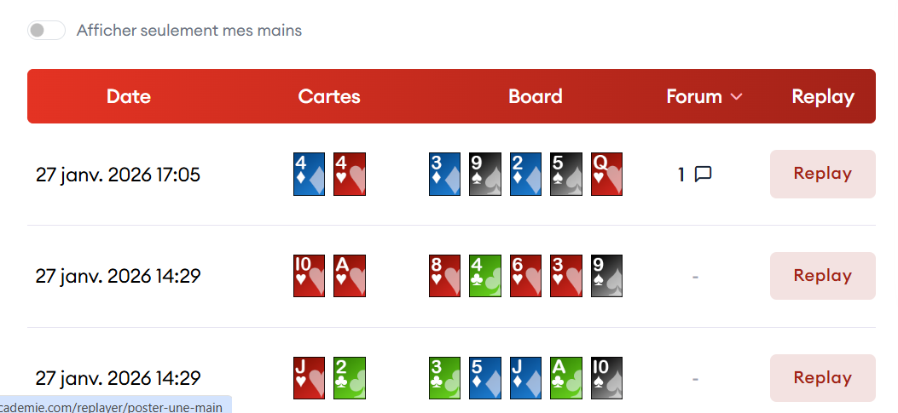Click the Jack of hearts hole card
The height and width of the screenshot is (413, 898).
click(309, 378)
